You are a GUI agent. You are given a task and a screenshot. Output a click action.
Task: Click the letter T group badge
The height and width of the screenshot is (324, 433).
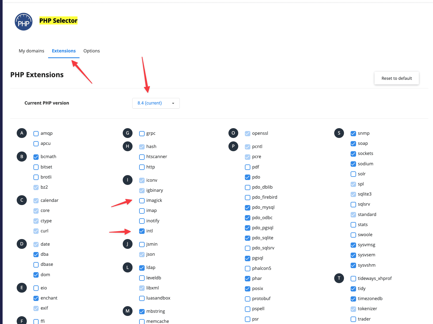(339, 278)
